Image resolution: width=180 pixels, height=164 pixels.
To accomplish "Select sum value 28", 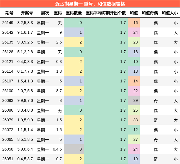I will click(x=135, y=42).
